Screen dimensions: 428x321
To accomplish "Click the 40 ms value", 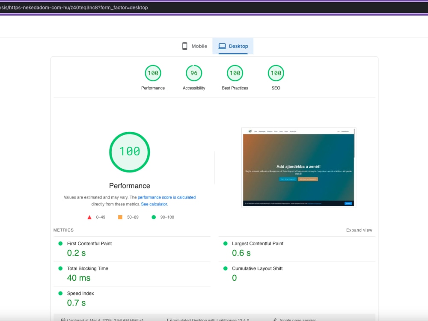I will 79,278.
